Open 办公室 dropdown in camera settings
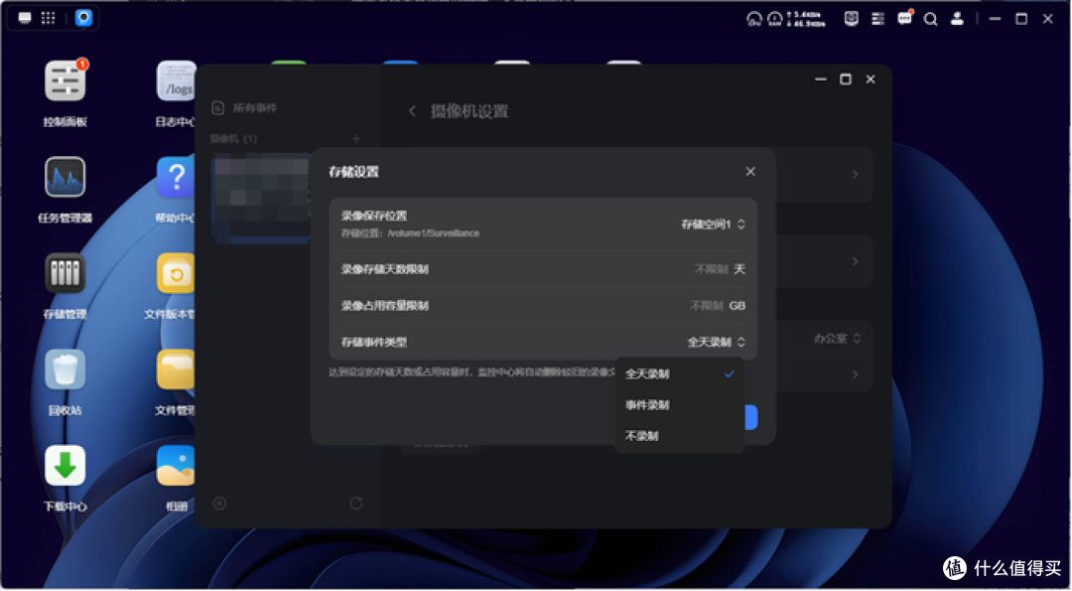This screenshot has width=1072, height=591. [837, 339]
